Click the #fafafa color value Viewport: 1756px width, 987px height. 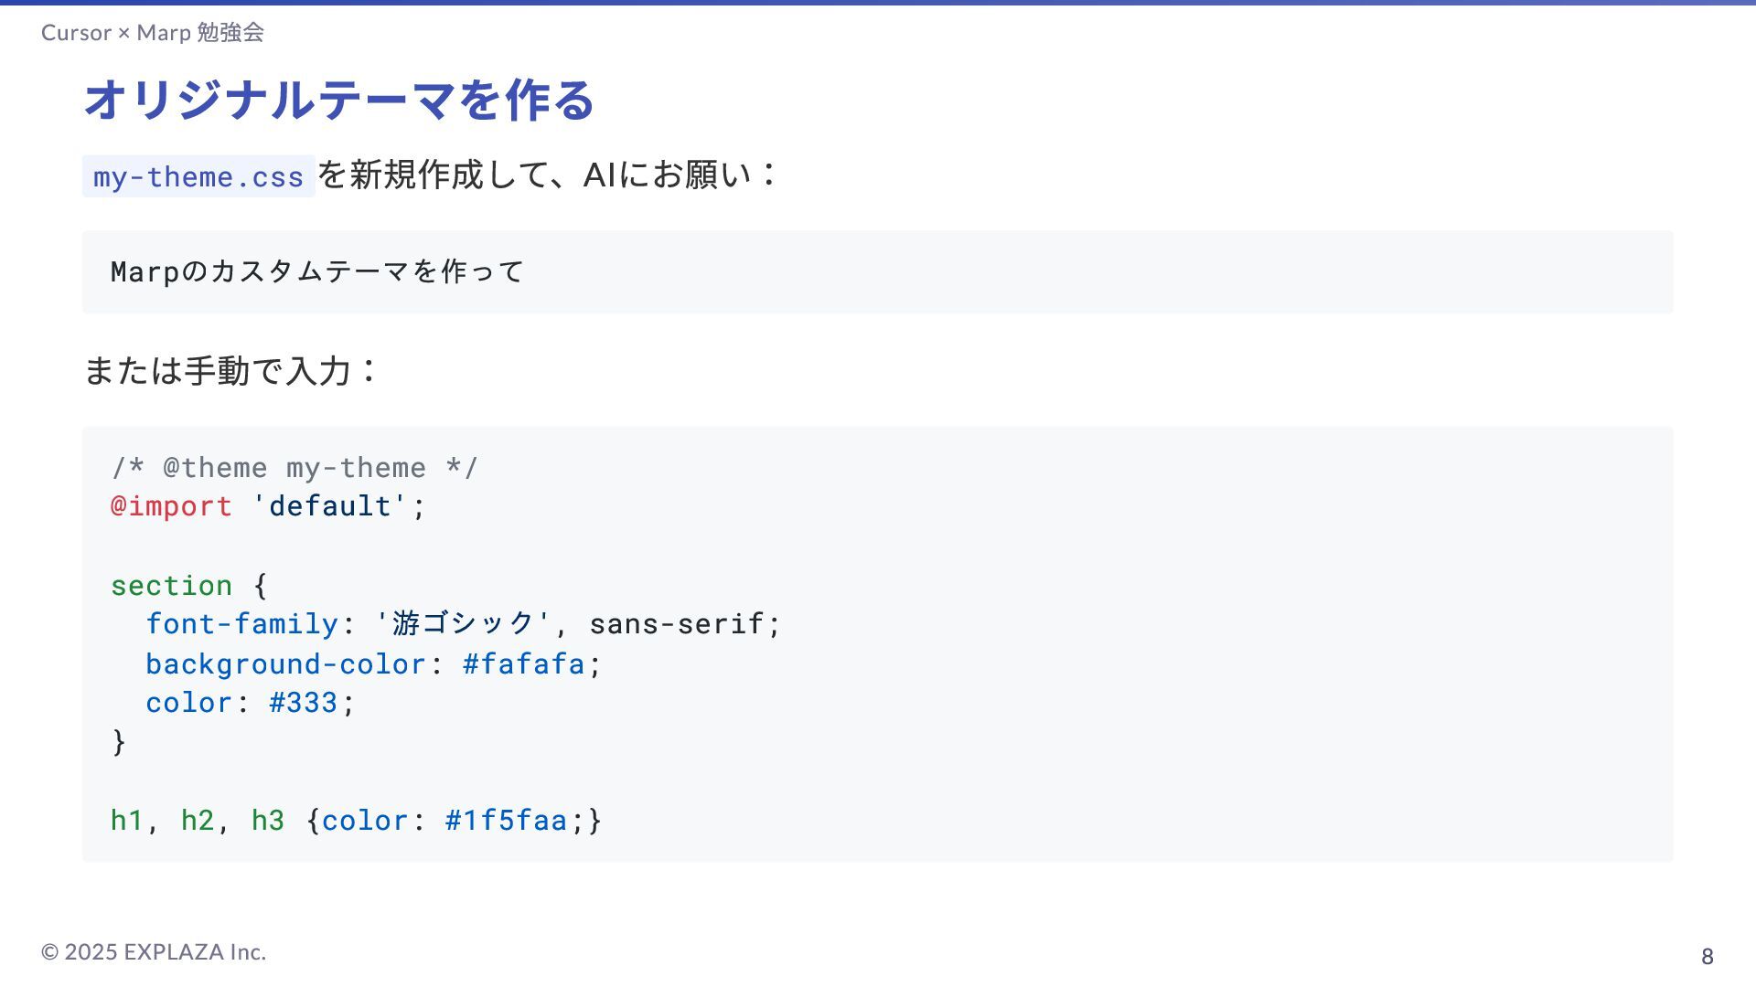tap(523, 664)
